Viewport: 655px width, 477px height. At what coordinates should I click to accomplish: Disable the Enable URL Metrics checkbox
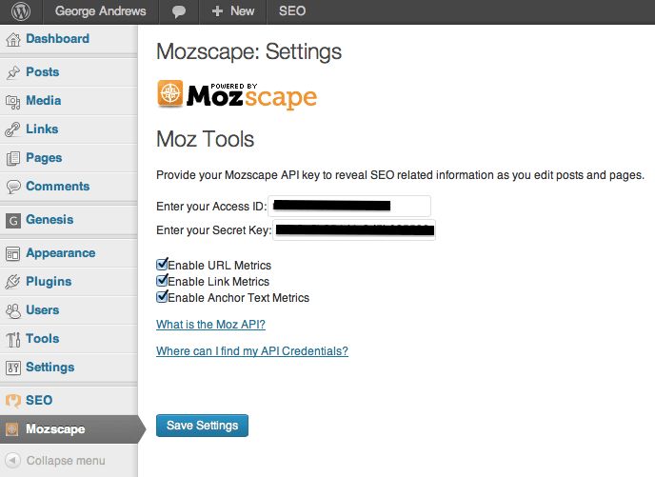pos(162,265)
